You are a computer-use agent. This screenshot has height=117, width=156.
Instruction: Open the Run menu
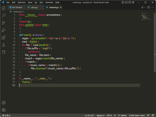pos(41,2)
